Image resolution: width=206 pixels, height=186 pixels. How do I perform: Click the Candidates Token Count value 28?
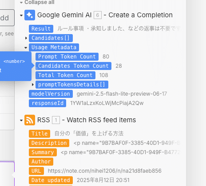click(x=119, y=66)
